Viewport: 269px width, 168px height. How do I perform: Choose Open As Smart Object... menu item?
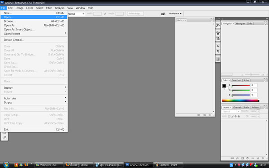click(34, 29)
